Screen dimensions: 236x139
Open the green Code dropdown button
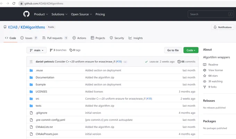(x=191, y=50)
